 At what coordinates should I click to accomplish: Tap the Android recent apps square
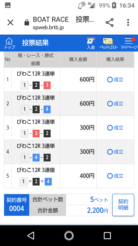point(107,235)
